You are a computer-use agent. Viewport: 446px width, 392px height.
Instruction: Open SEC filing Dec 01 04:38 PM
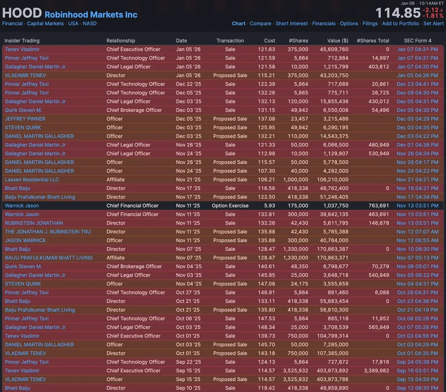(417, 145)
